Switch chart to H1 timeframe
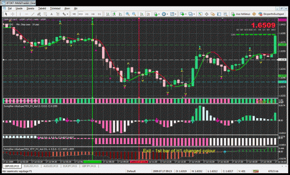 [87, 14]
